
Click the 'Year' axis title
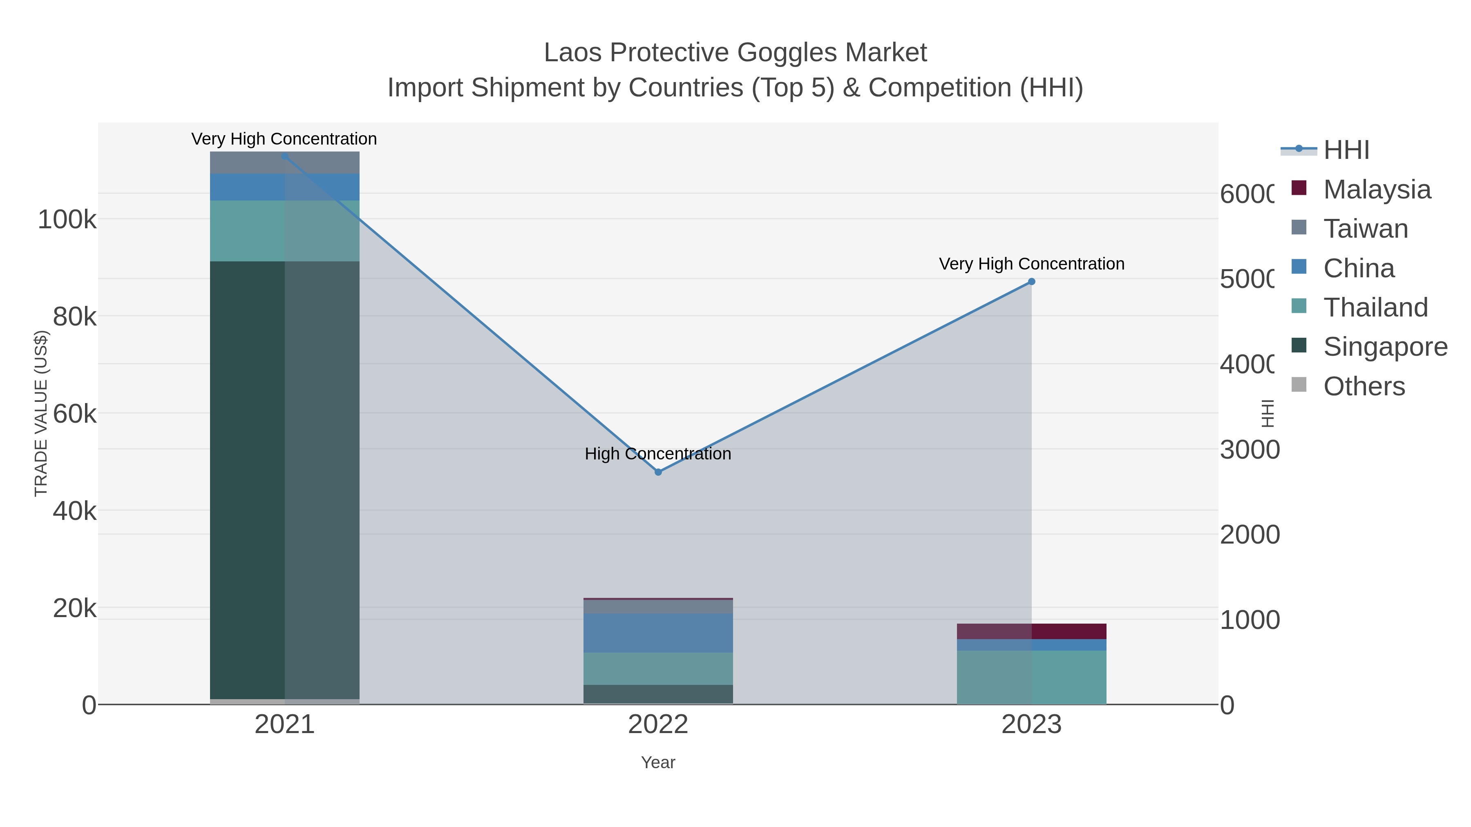[x=658, y=762]
